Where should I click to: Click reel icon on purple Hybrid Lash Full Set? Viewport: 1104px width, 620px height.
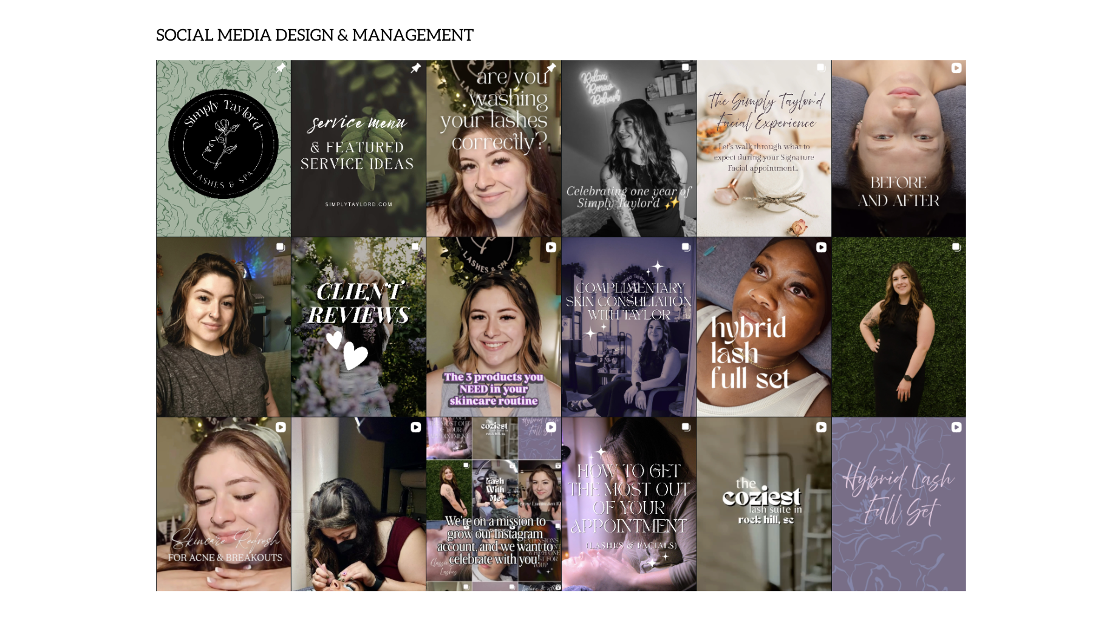[x=956, y=427]
